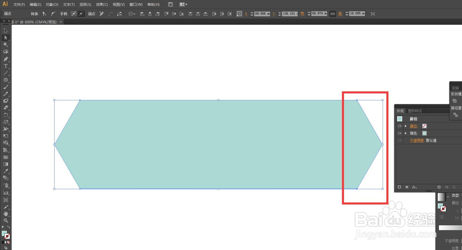Click the stroke color swatch in appearance panel
Image resolution: width=462 pixels, height=250 pixels.
pos(424,126)
